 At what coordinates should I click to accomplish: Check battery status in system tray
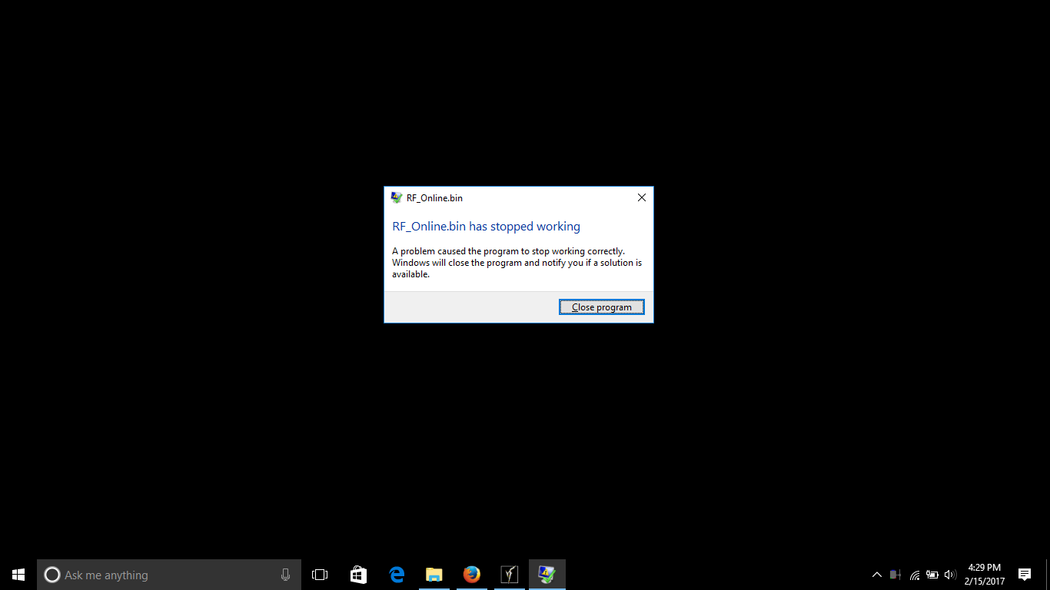tap(932, 575)
